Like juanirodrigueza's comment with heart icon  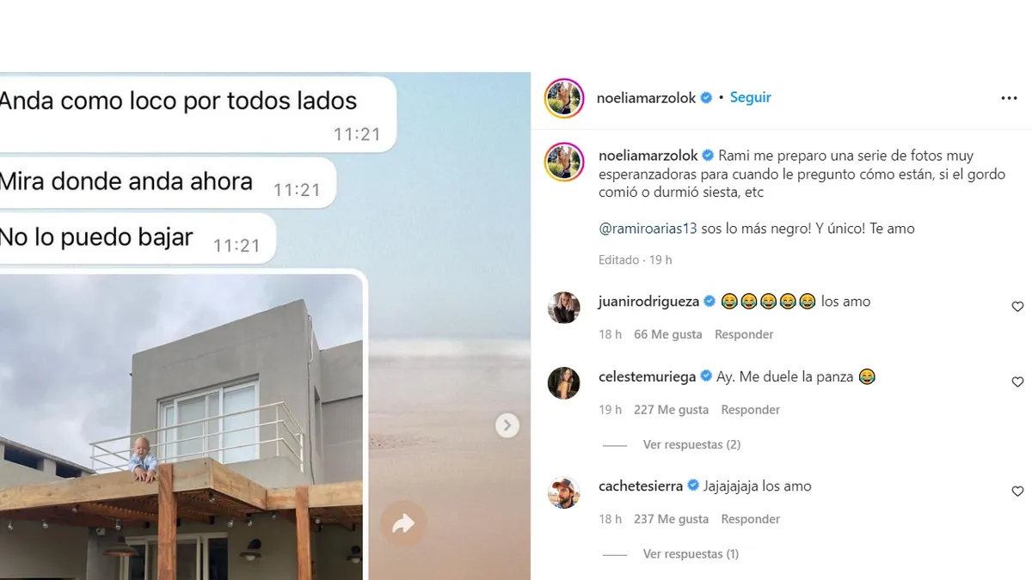coord(1017,307)
